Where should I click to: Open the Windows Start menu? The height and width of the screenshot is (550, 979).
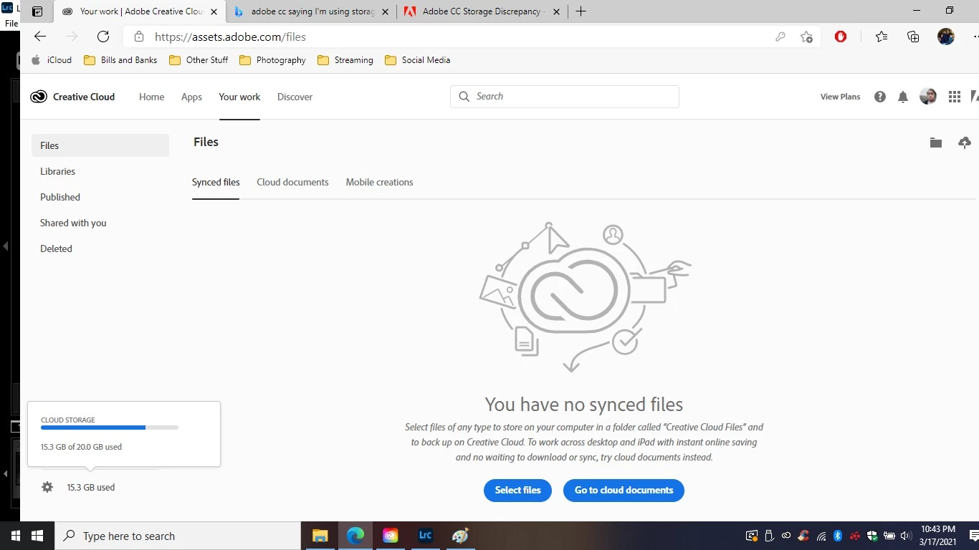[37, 536]
